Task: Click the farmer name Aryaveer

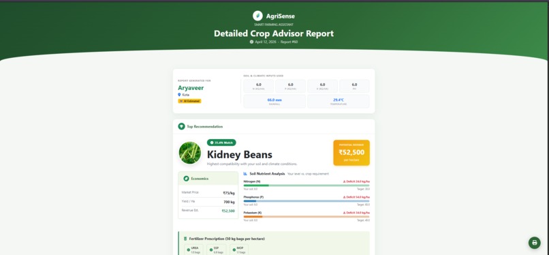Action: [x=191, y=88]
